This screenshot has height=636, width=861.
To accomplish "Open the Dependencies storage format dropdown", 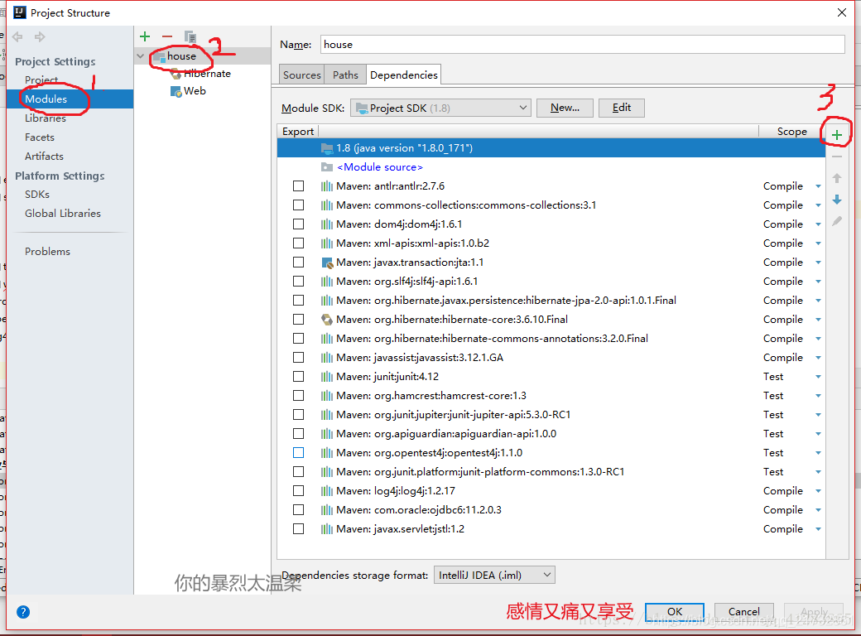I will (x=494, y=575).
